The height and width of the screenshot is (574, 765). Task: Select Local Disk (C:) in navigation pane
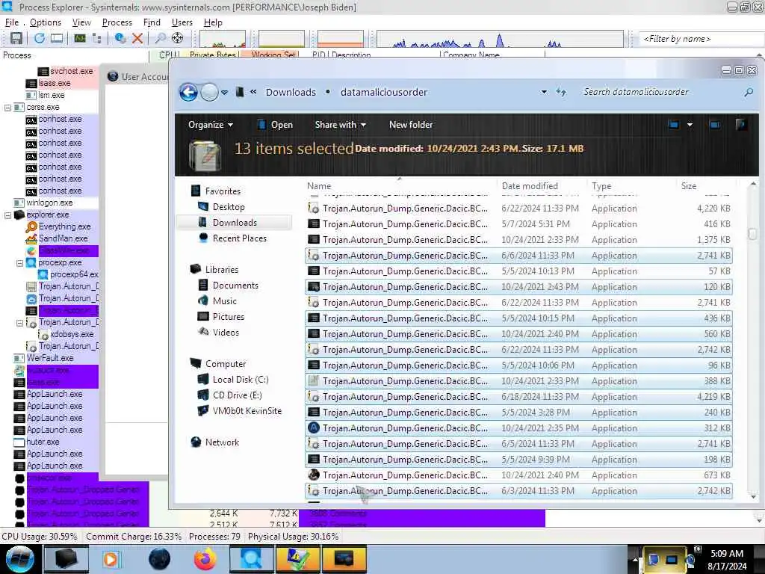point(241,380)
